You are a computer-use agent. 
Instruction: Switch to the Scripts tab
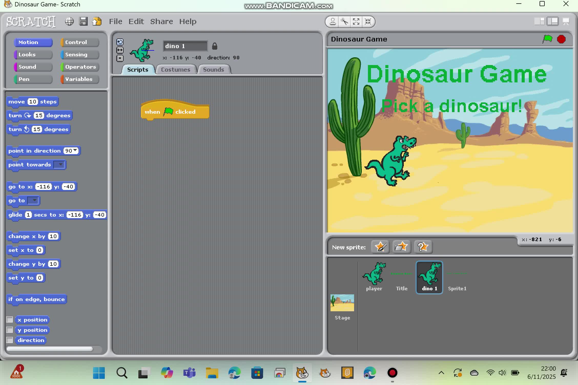click(138, 69)
